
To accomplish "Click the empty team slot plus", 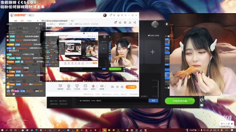I will 153,52.
